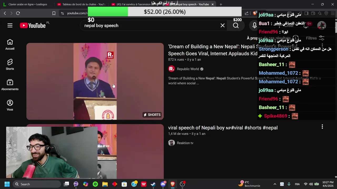This screenshot has height=189, width=337.
Task: Open the Windows Start menu
Action: pos(7,184)
